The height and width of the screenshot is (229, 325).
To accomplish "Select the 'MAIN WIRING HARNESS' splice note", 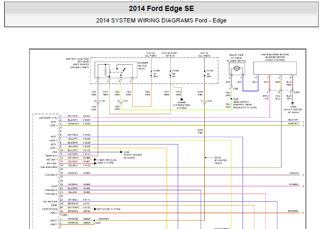I will click(245, 105).
